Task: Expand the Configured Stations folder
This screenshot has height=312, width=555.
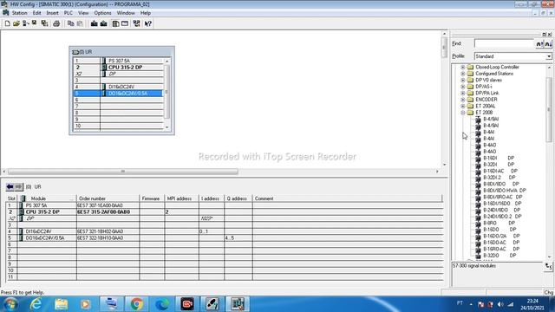Action: [462, 74]
